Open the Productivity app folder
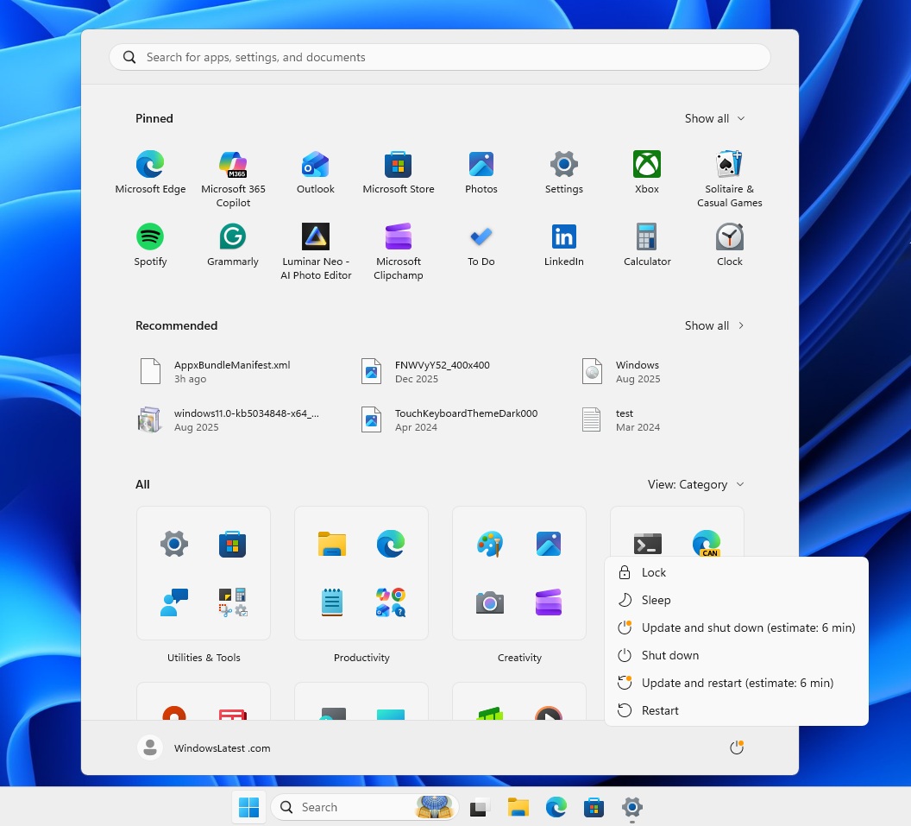 coord(361,572)
